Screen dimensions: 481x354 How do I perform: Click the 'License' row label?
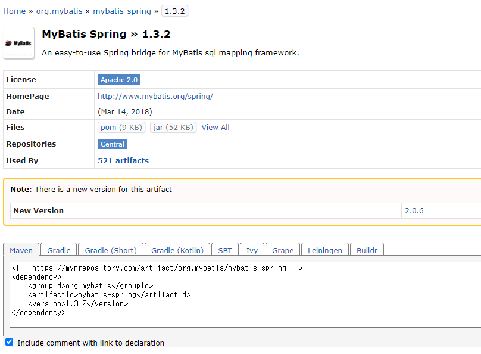(x=21, y=79)
